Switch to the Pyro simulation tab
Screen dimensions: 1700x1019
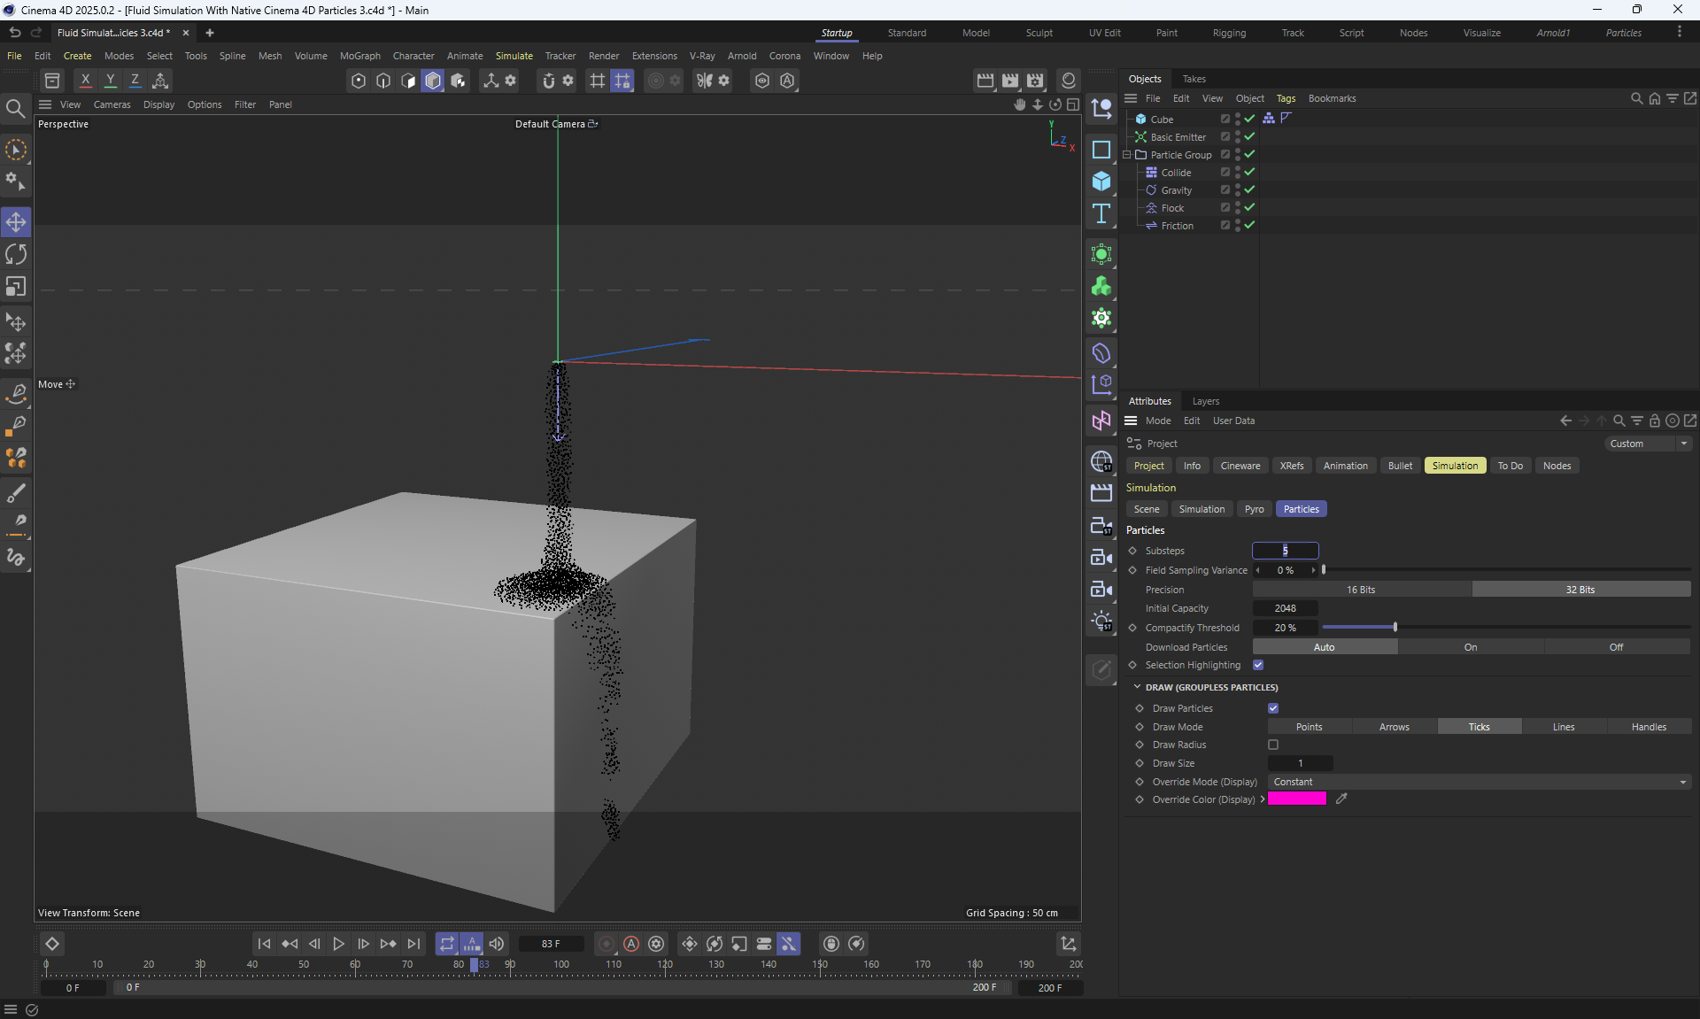(x=1254, y=509)
